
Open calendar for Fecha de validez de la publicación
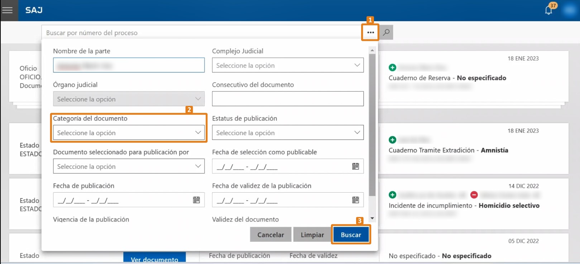[355, 200]
